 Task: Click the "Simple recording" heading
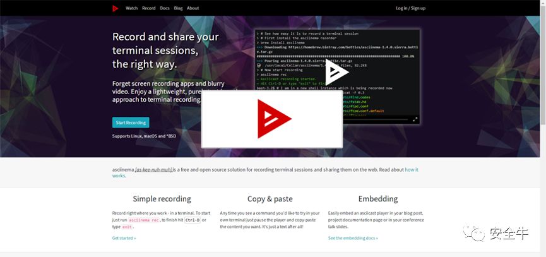pos(162,199)
